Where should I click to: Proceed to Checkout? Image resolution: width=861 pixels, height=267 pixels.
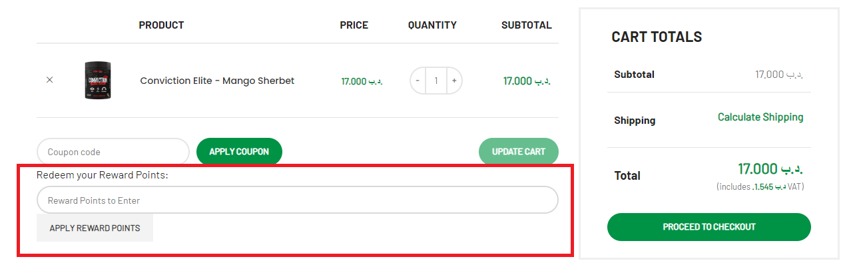[x=709, y=227]
